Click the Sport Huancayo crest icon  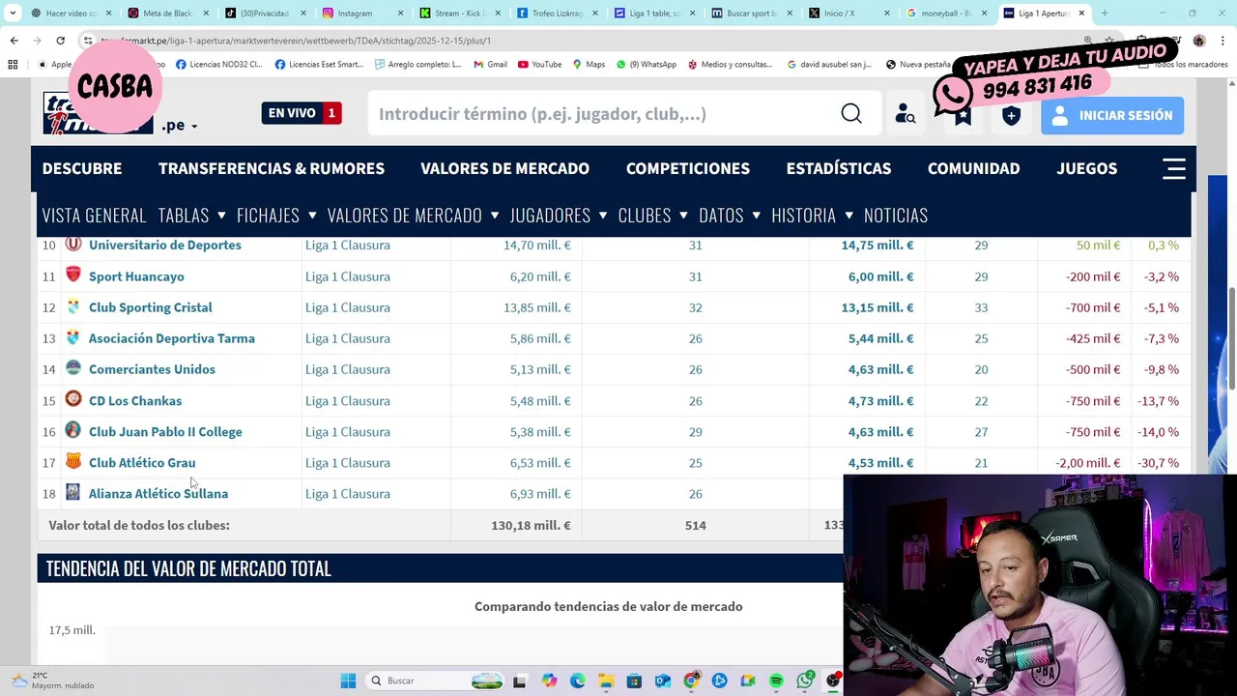73,275
